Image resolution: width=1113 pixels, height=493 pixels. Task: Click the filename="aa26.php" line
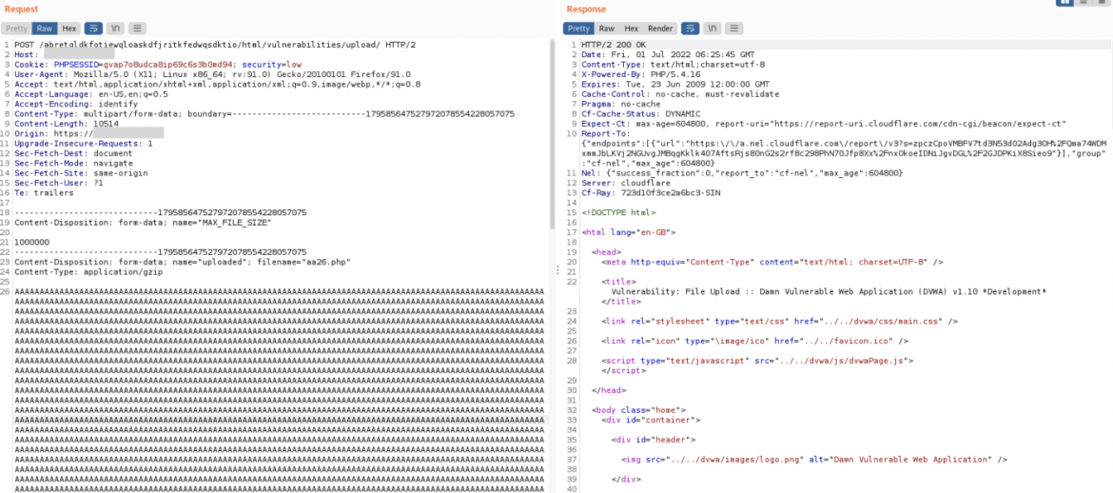coord(183,262)
